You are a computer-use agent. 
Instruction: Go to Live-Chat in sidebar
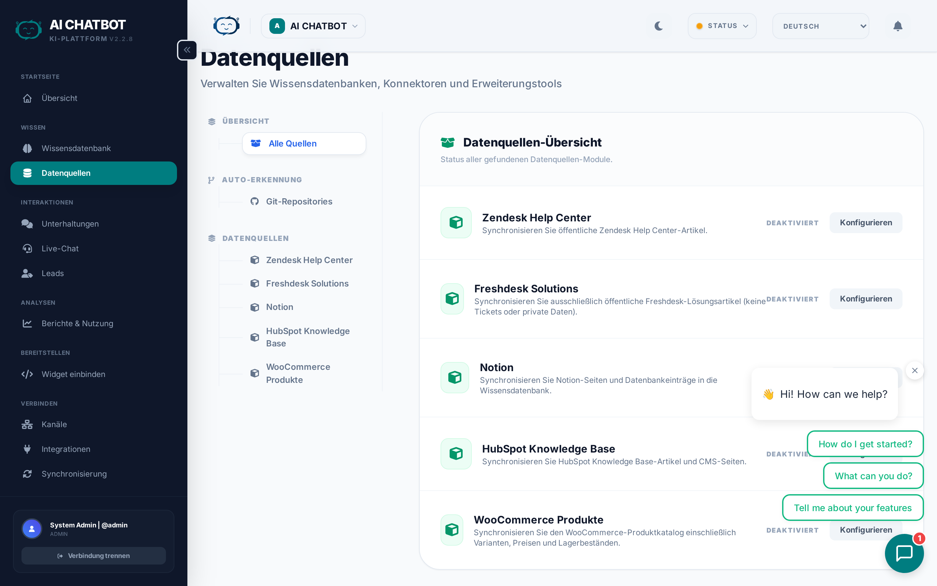[x=60, y=248]
